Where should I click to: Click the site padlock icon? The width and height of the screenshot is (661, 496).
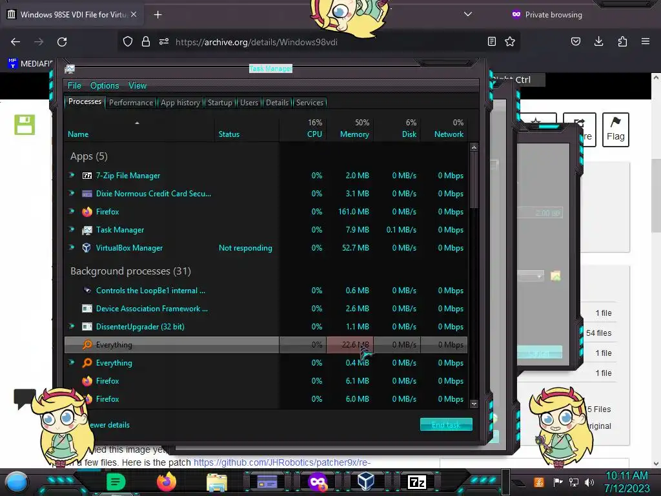point(146,41)
